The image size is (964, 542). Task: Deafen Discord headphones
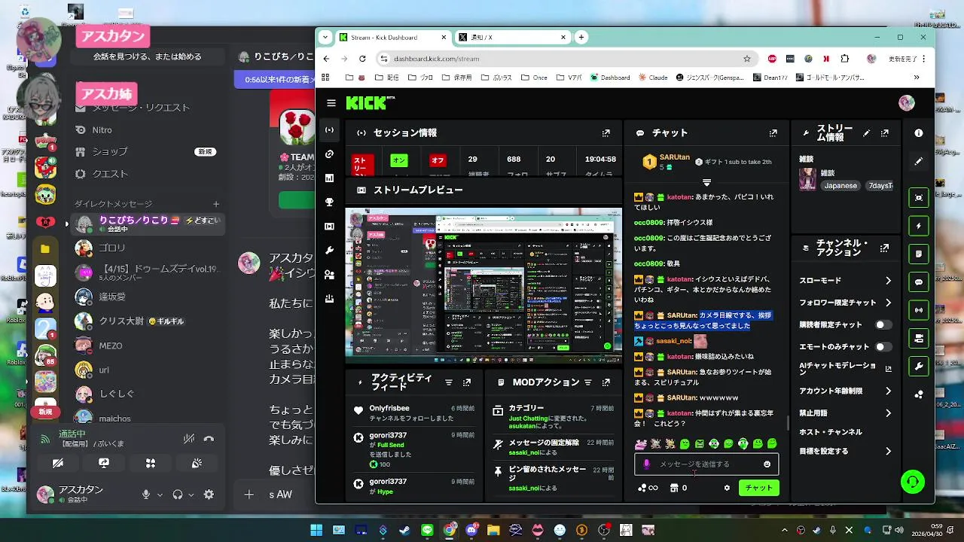(x=178, y=495)
